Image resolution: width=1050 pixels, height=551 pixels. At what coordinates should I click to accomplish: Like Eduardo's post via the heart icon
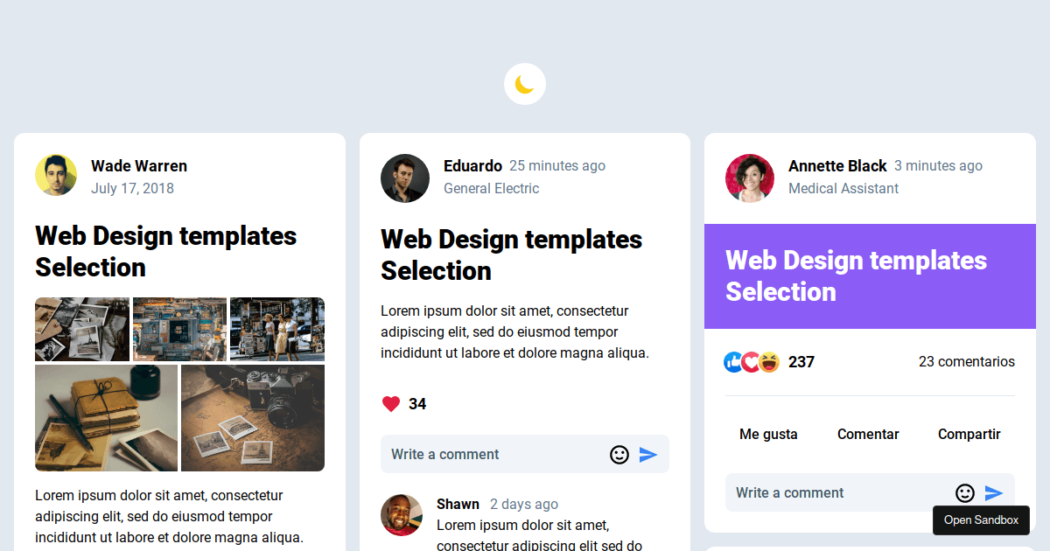coord(390,403)
